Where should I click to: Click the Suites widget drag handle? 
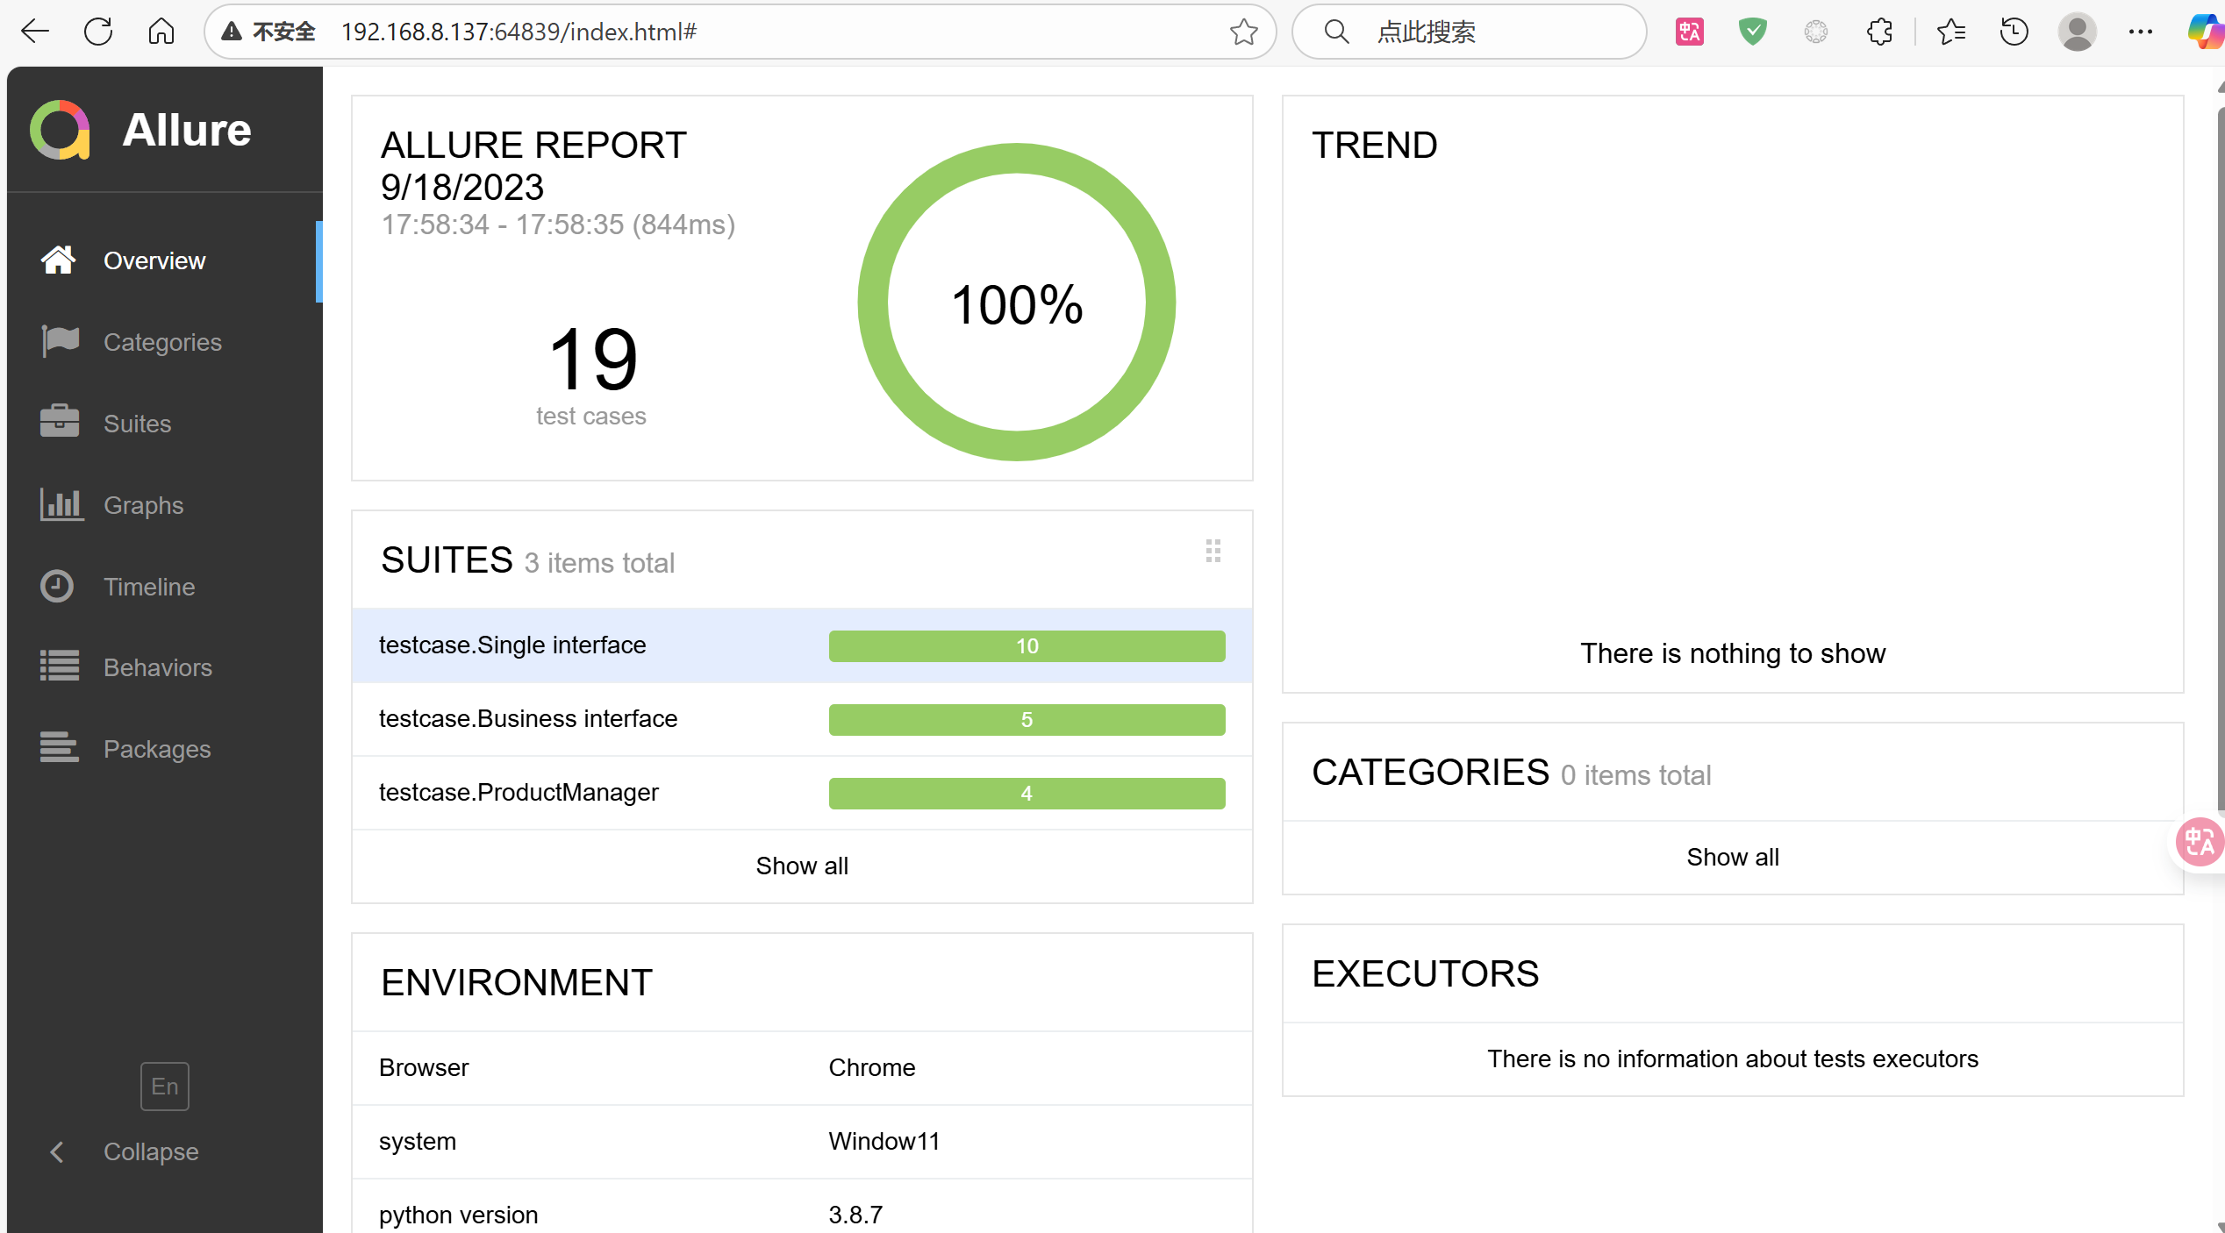[1213, 551]
